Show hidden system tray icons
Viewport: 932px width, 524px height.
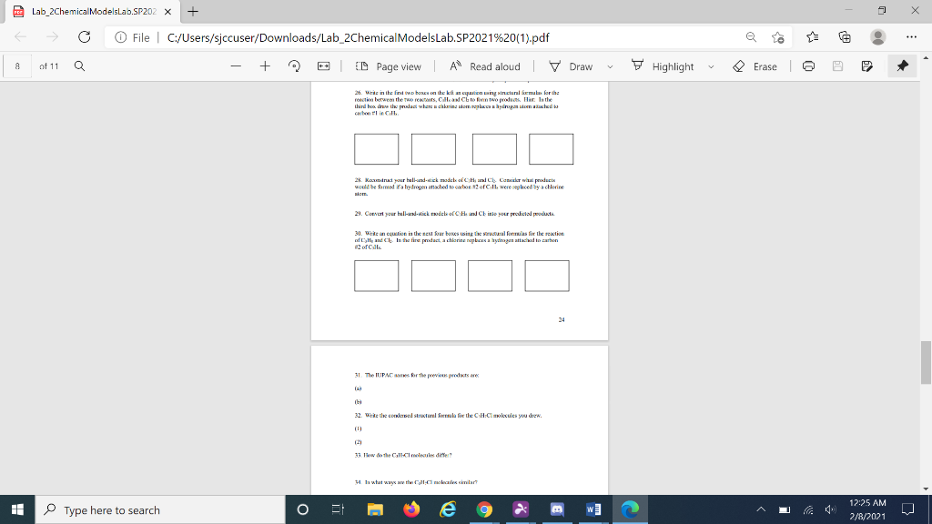pyautogui.click(x=761, y=509)
